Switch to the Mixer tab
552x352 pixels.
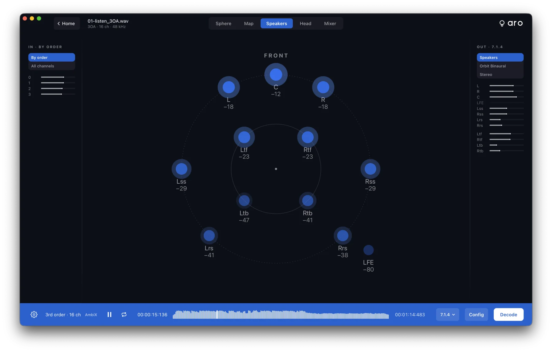tap(330, 24)
